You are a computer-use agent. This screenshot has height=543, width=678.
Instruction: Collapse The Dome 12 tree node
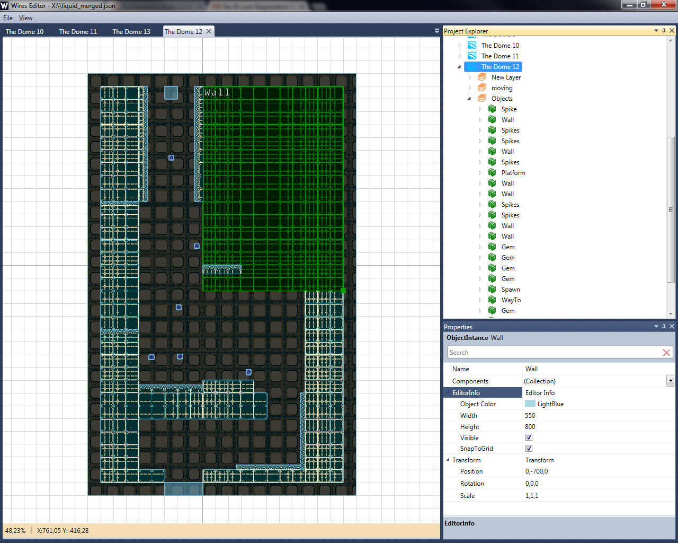(459, 67)
